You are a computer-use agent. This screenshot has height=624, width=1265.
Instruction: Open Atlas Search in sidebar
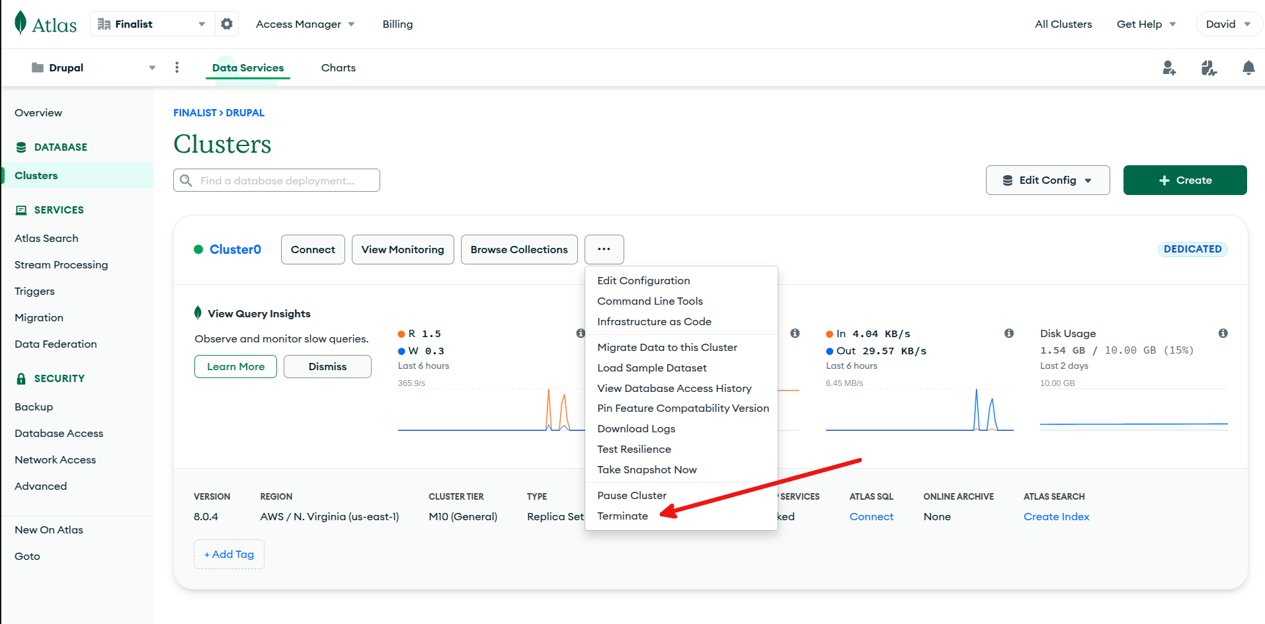[x=46, y=238]
